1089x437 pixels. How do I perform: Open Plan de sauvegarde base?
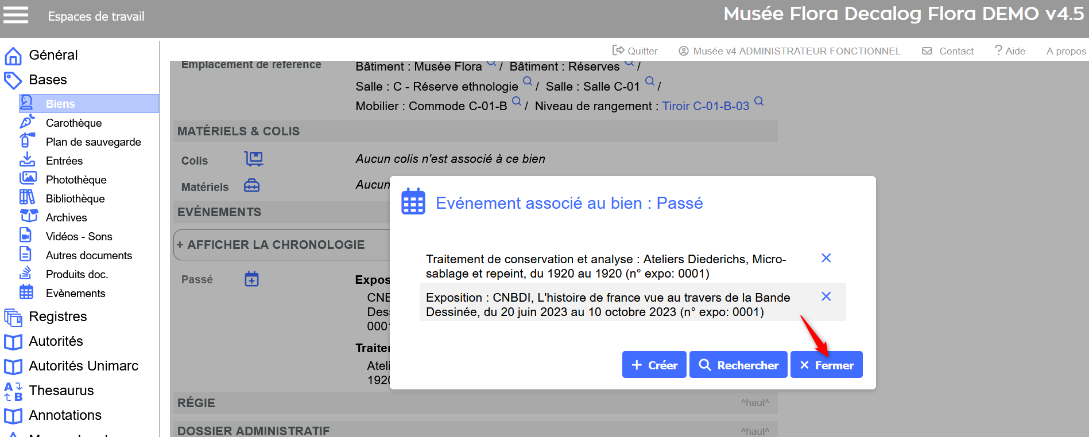pos(93,142)
